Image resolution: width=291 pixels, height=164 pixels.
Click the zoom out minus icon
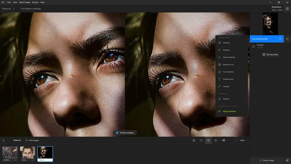pyautogui.click(x=220, y=140)
